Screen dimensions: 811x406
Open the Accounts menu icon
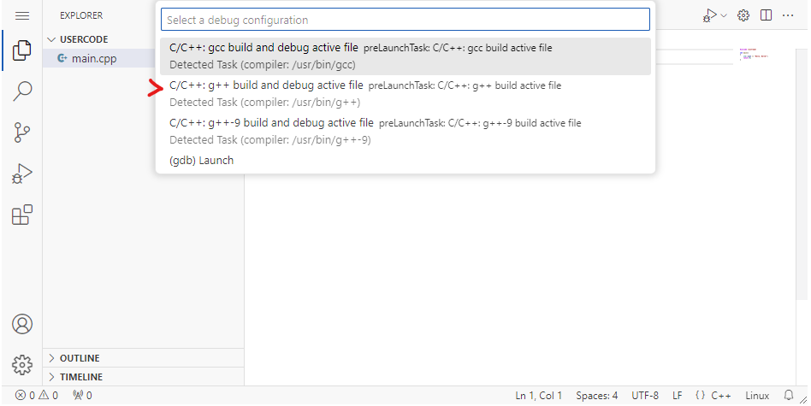[22, 324]
